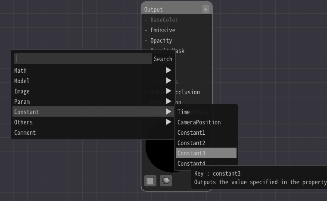Click the BaseColor pin on Output node

coord(146,20)
